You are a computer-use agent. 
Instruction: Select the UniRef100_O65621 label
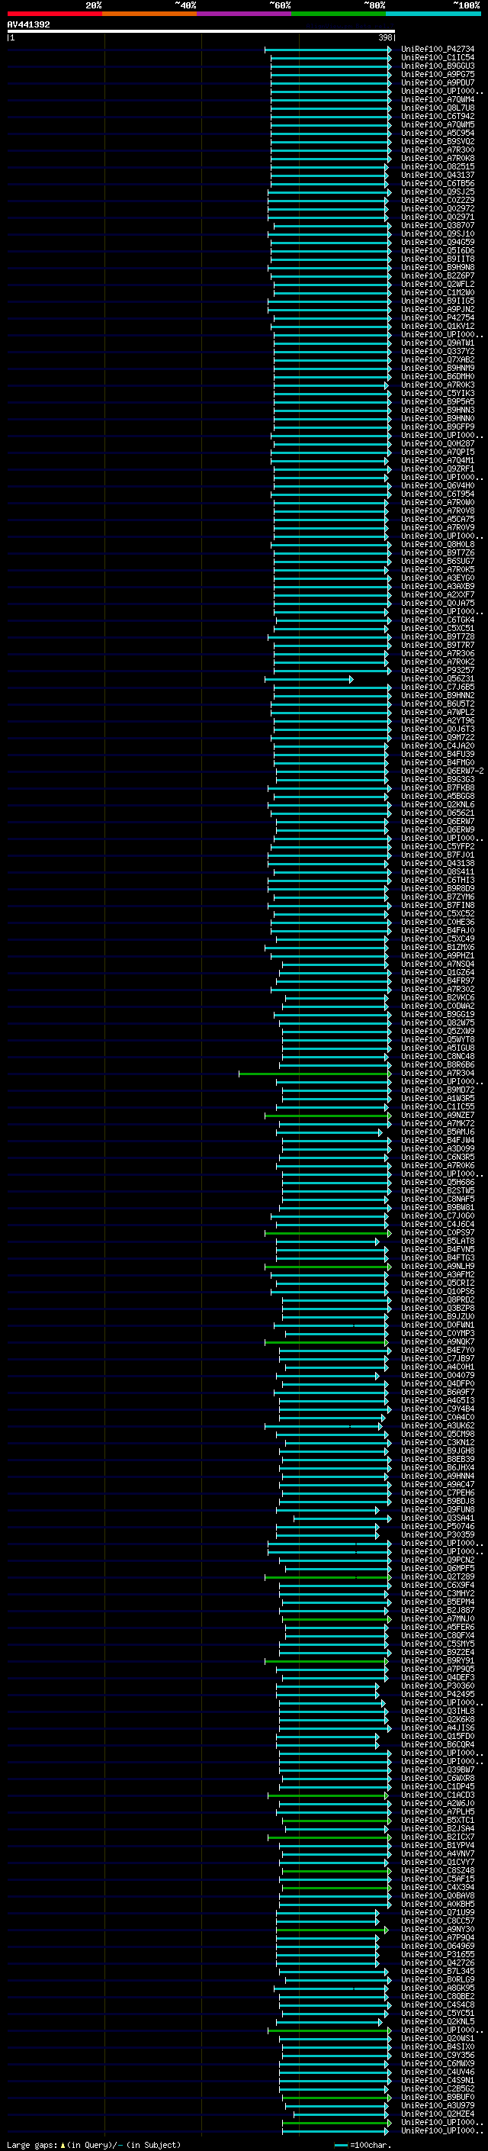click(438, 813)
